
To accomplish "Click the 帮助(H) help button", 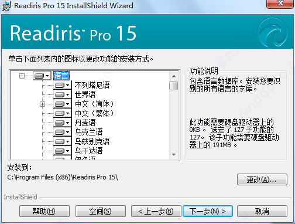I will pyautogui.click(x=44, y=211).
